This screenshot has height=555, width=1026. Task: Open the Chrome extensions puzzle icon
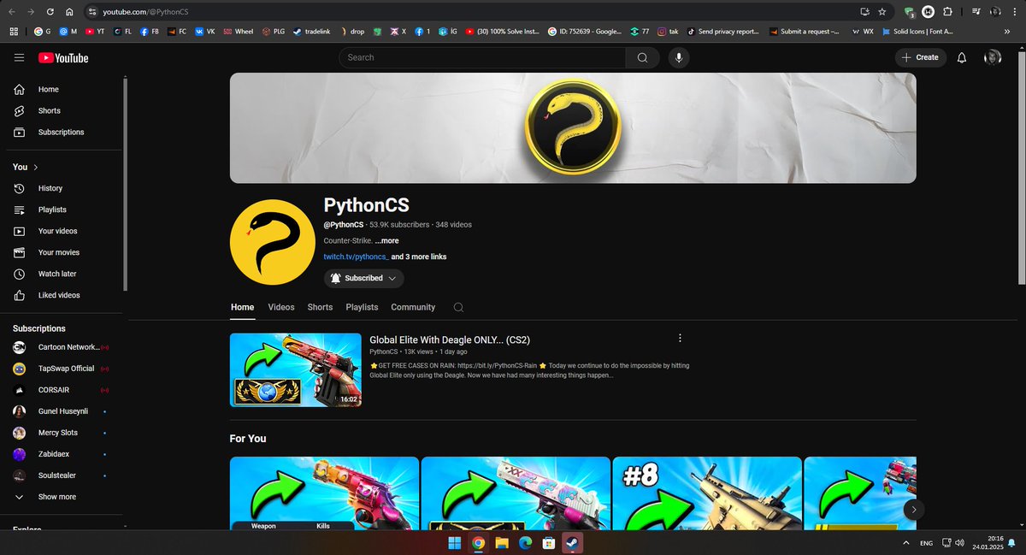[x=947, y=12]
